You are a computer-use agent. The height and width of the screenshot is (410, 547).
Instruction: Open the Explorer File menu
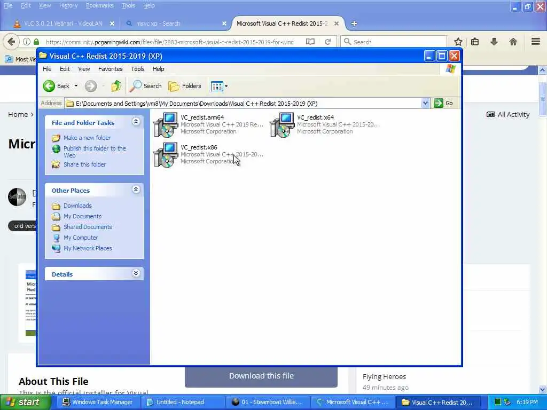coord(47,69)
